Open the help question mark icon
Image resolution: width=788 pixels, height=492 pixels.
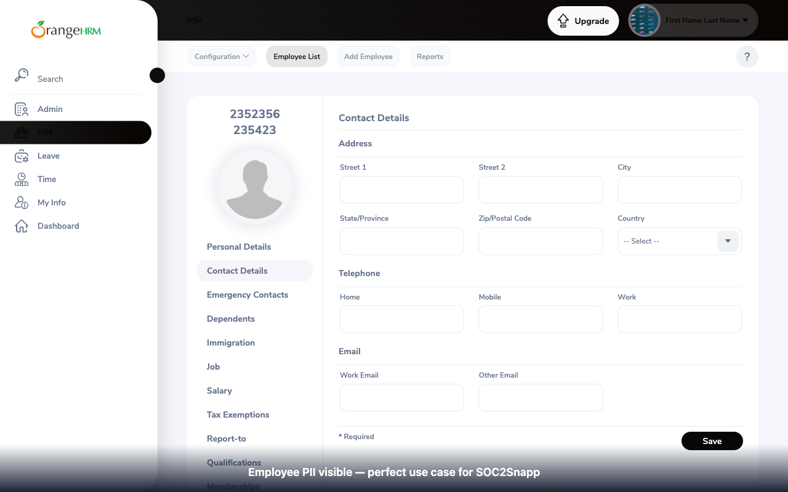747,56
